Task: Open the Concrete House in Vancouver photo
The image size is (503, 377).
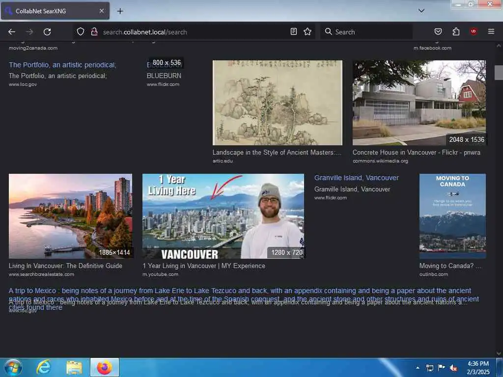Action: tap(419, 103)
